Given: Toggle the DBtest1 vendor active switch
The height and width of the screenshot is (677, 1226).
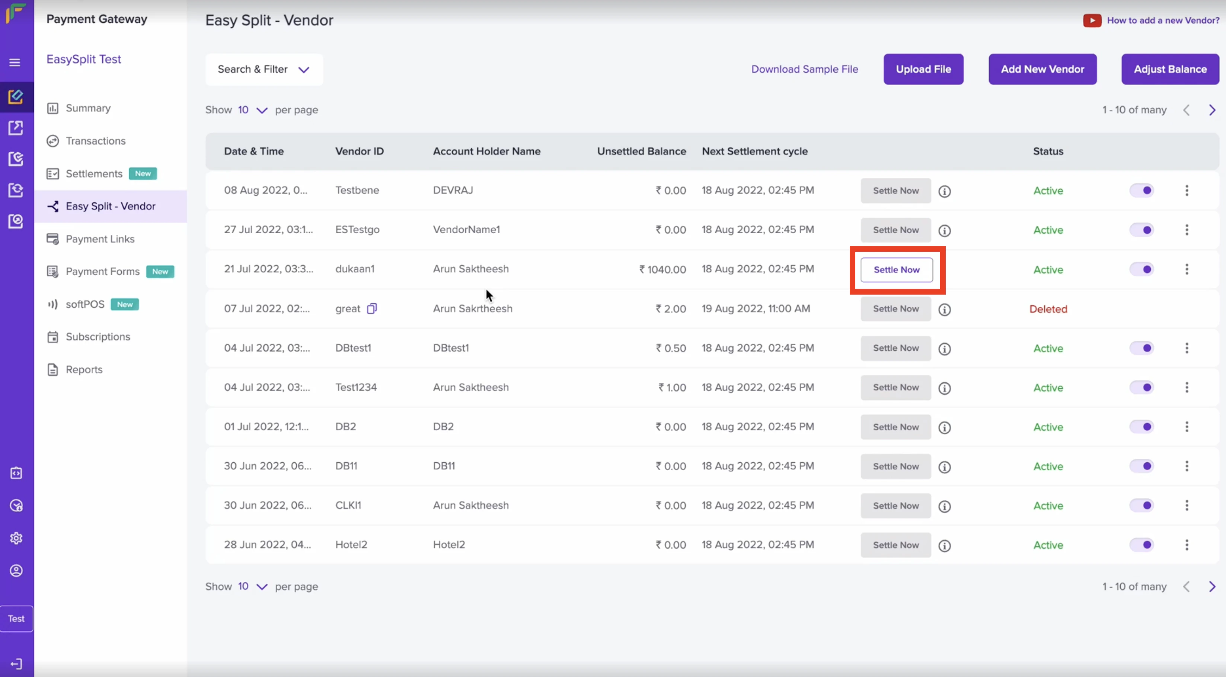Looking at the screenshot, I should pyautogui.click(x=1141, y=348).
